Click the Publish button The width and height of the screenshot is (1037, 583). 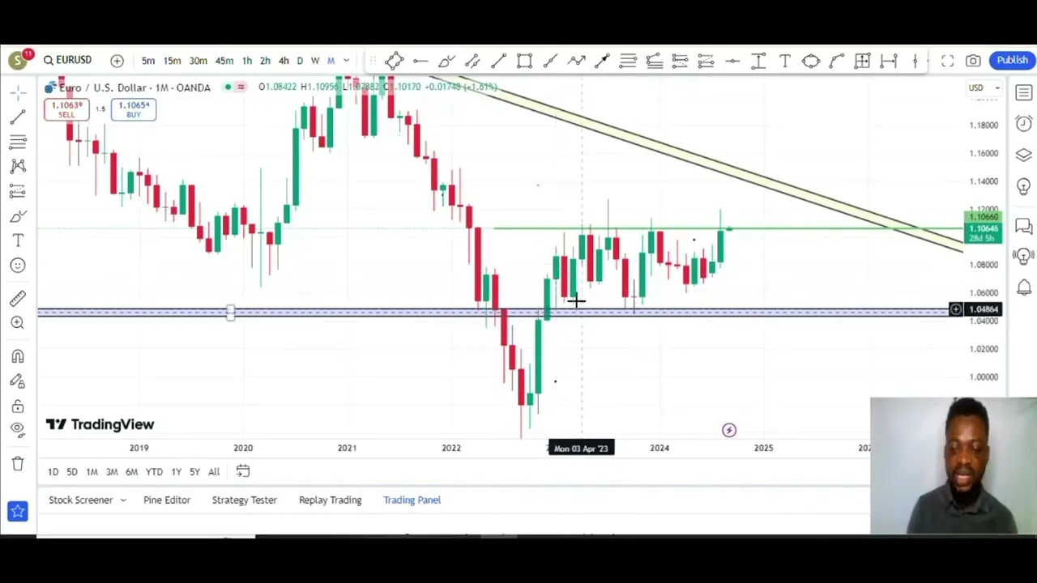(x=1012, y=60)
